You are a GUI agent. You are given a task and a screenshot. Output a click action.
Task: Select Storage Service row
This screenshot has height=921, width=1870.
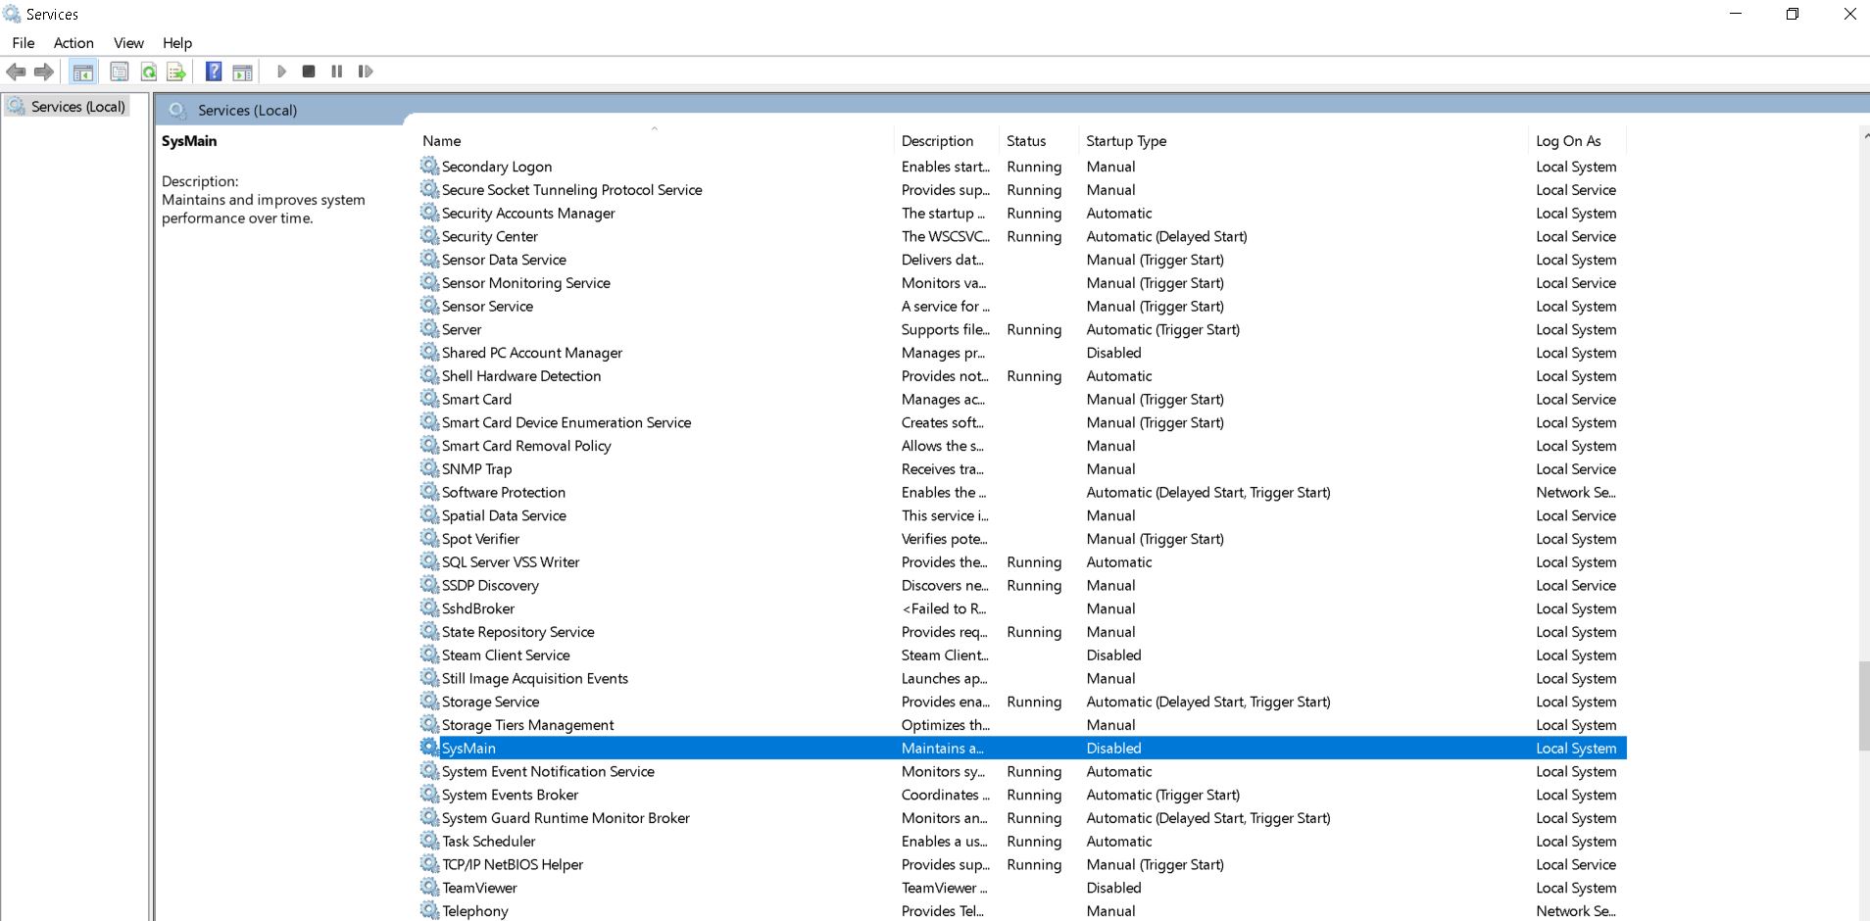pos(1022,702)
